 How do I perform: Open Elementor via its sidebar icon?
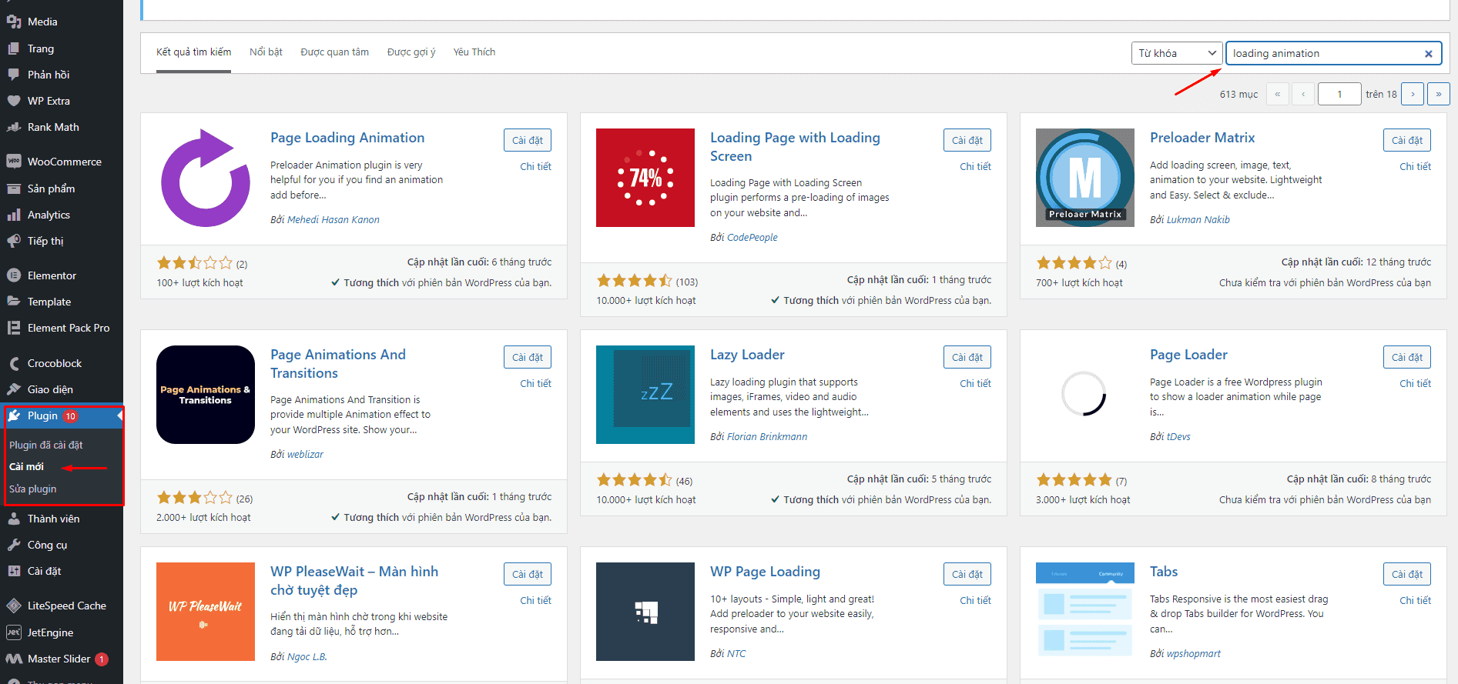click(x=14, y=275)
